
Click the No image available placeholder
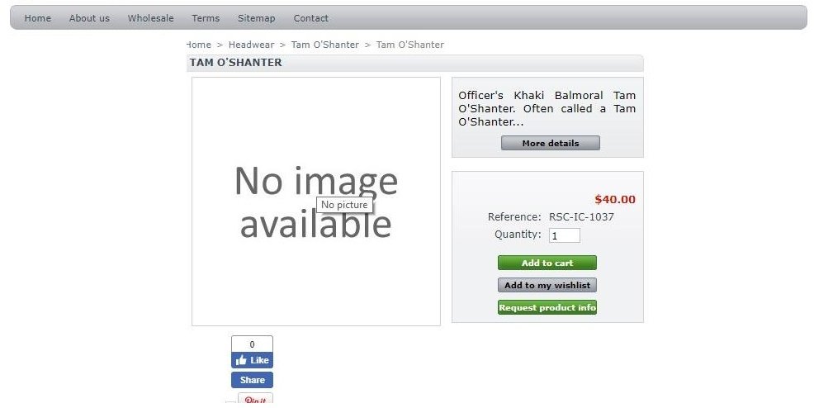[x=316, y=202]
